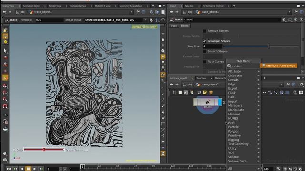Image resolution: width=305 pixels, height=171 pixels.
Task: Click the lock icon in viewport right toolbar
Action: point(163,39)
